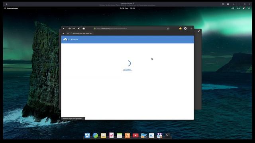
Task: Open the Photos app in the dock
Action: [143, 135]
